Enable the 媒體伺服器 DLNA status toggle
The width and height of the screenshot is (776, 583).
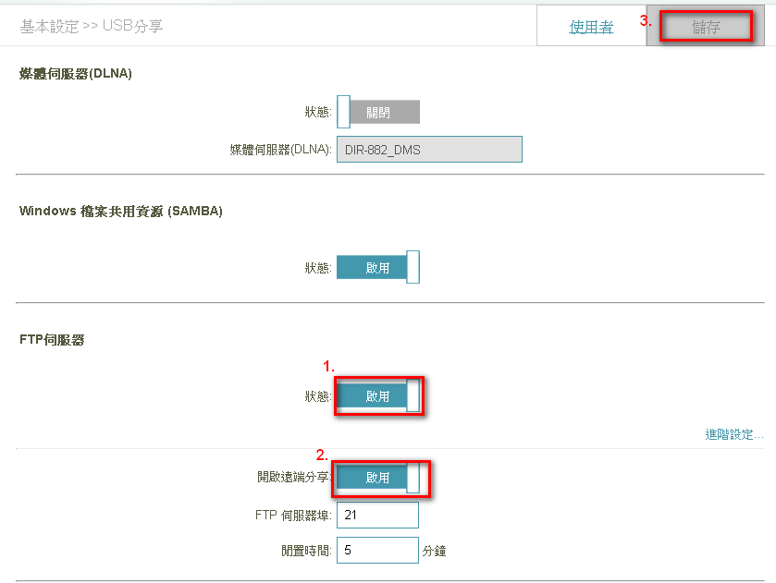click(x=378, y=112)
